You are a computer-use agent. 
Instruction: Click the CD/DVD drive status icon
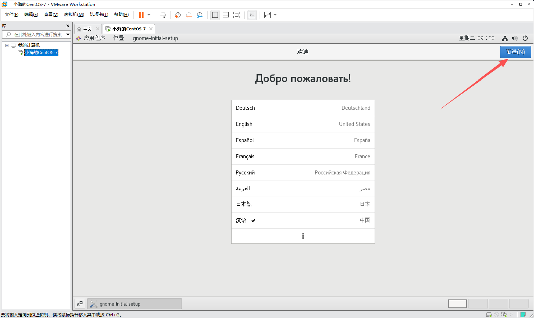coord(496,315)
